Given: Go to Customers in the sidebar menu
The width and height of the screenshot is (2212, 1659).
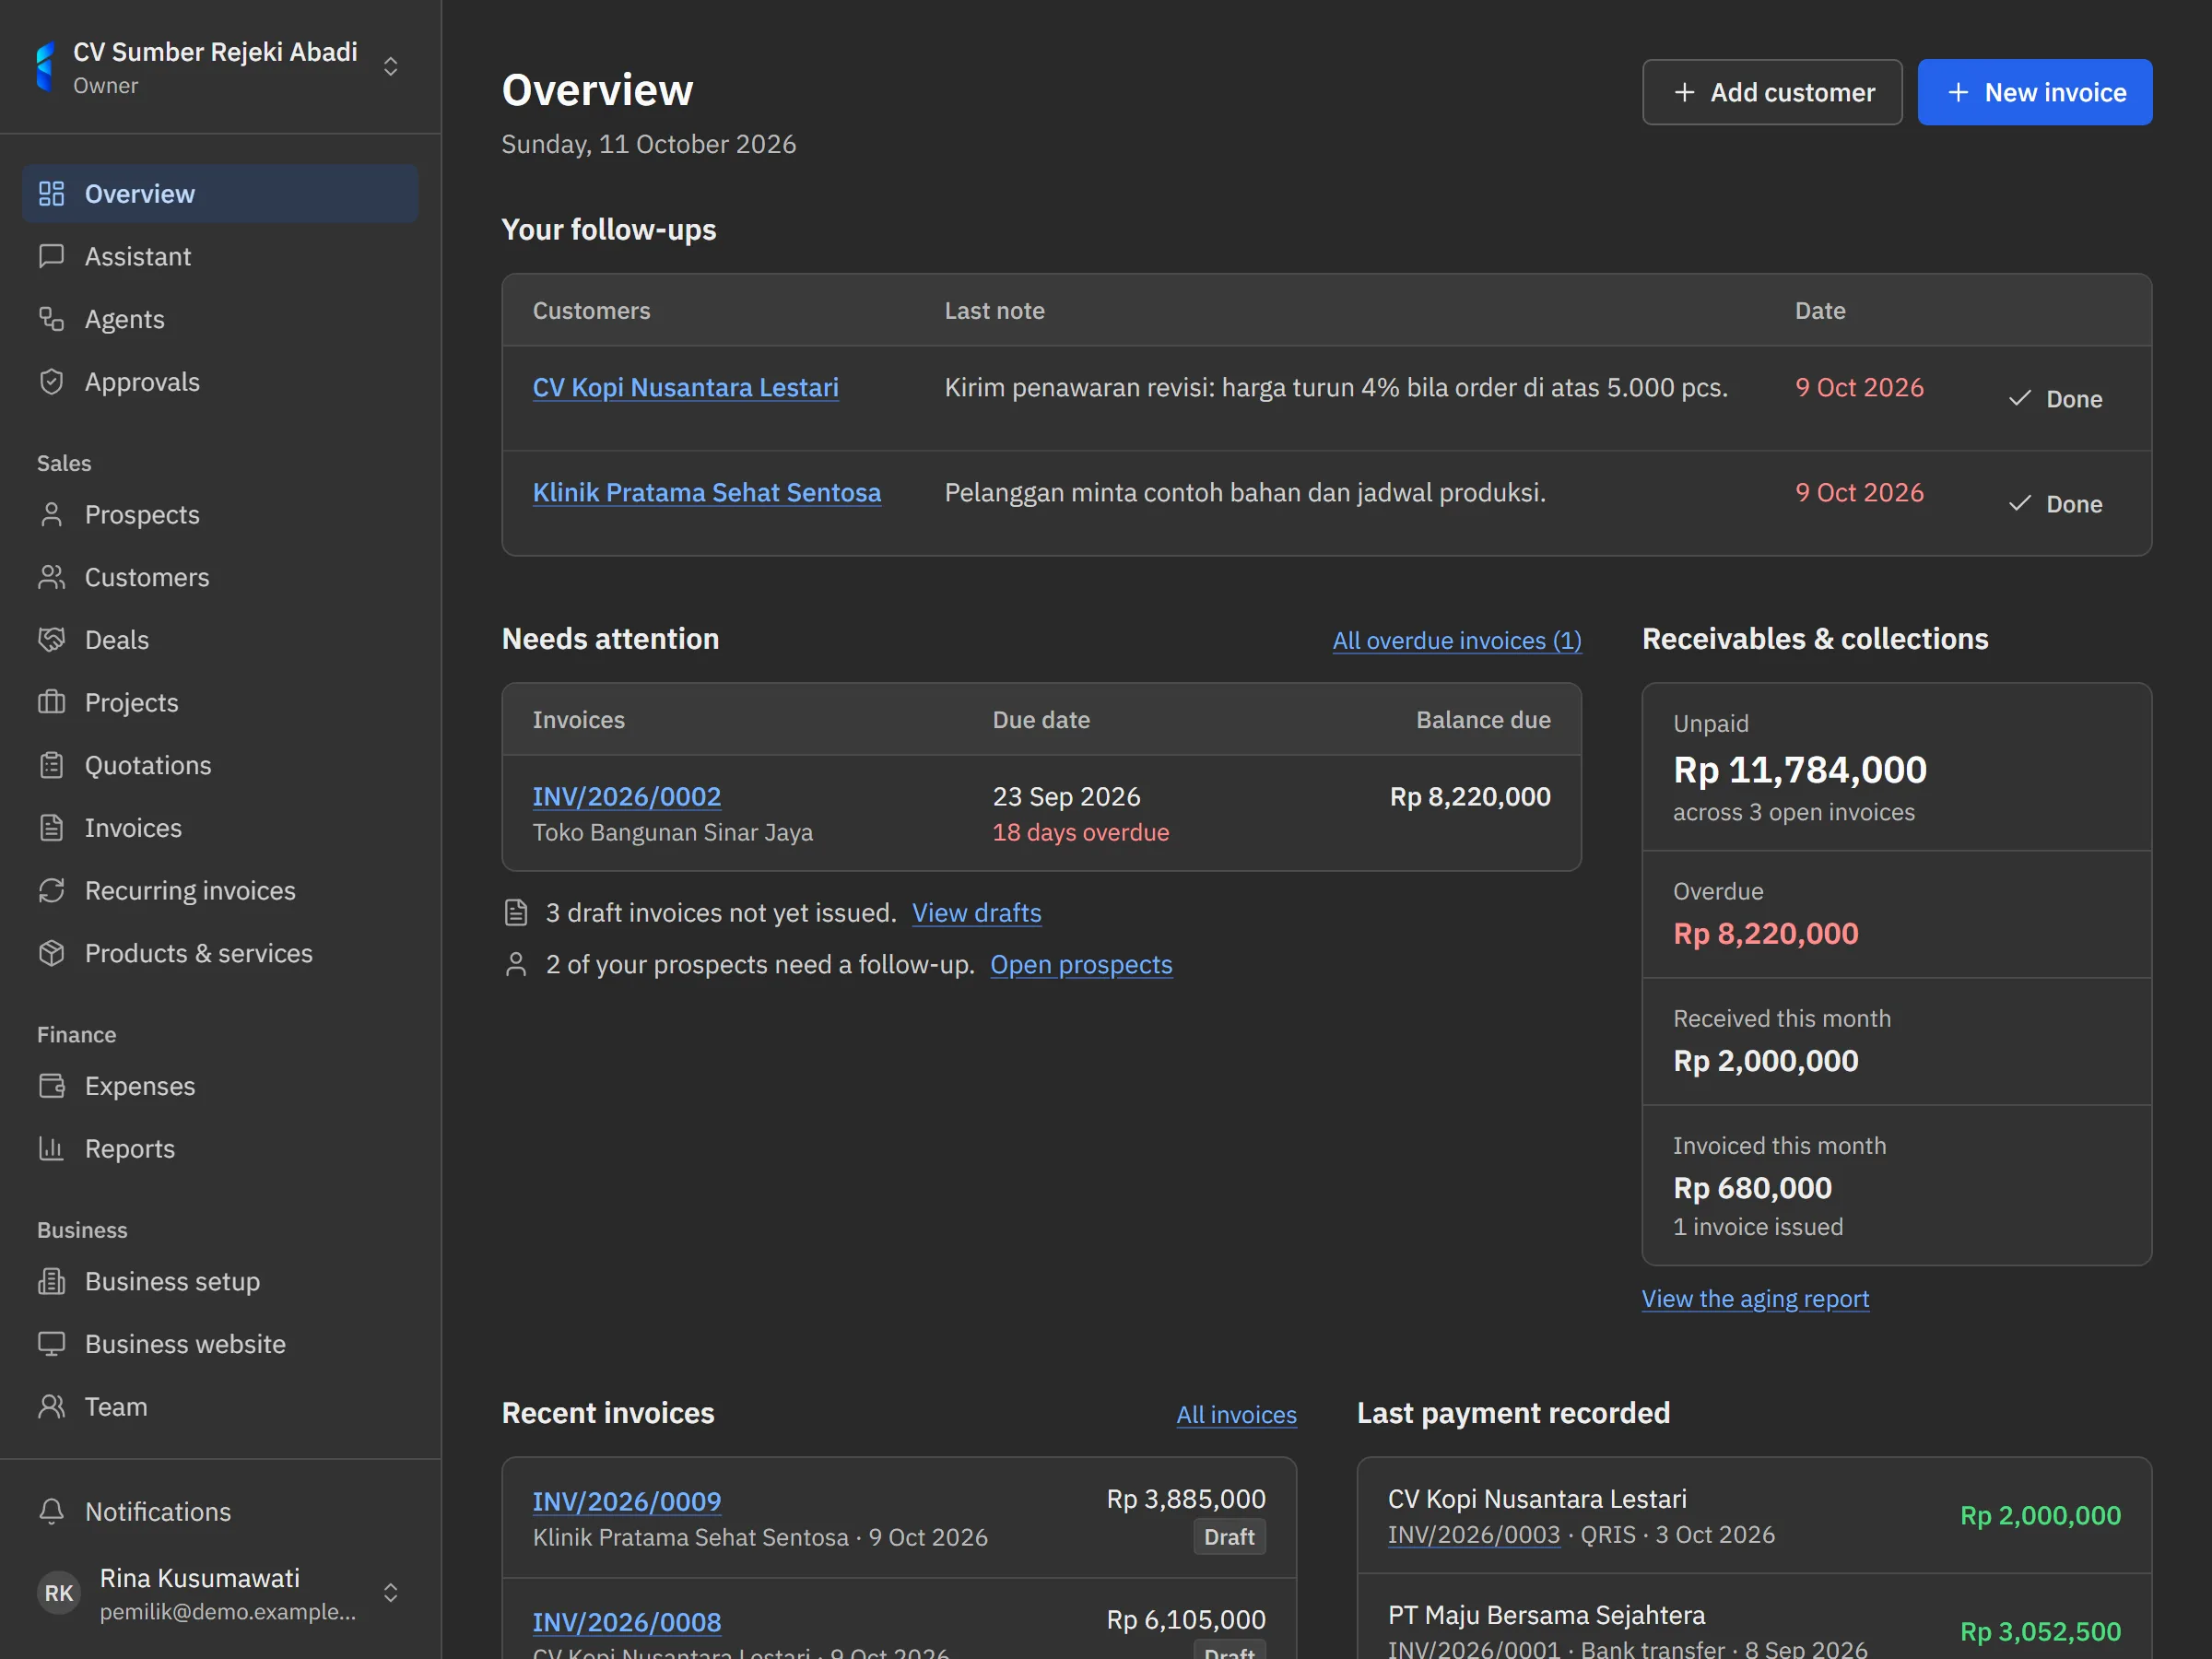Looking at the screenshot, I should (220, 577).
